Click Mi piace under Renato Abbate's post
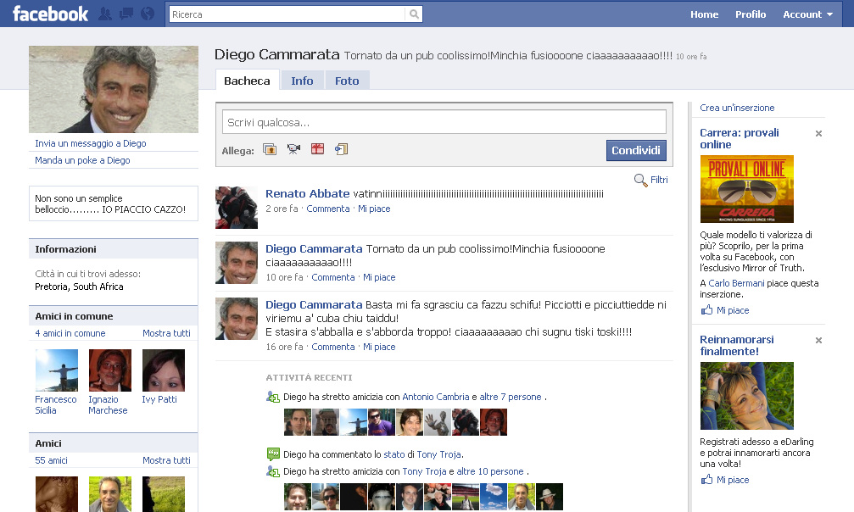The image size is (854, 512). coord(374,209)
